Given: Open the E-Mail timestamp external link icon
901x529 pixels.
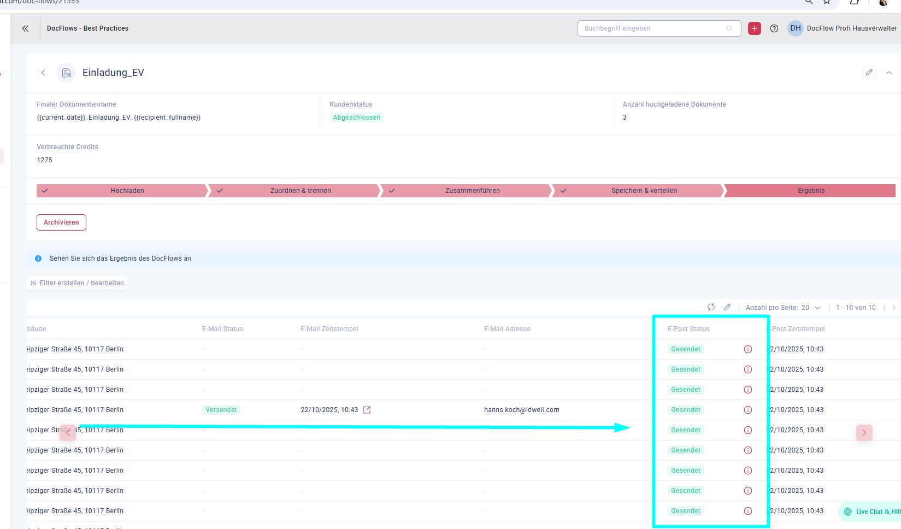Looking at the screenshot, I should (x=367, y=410).
